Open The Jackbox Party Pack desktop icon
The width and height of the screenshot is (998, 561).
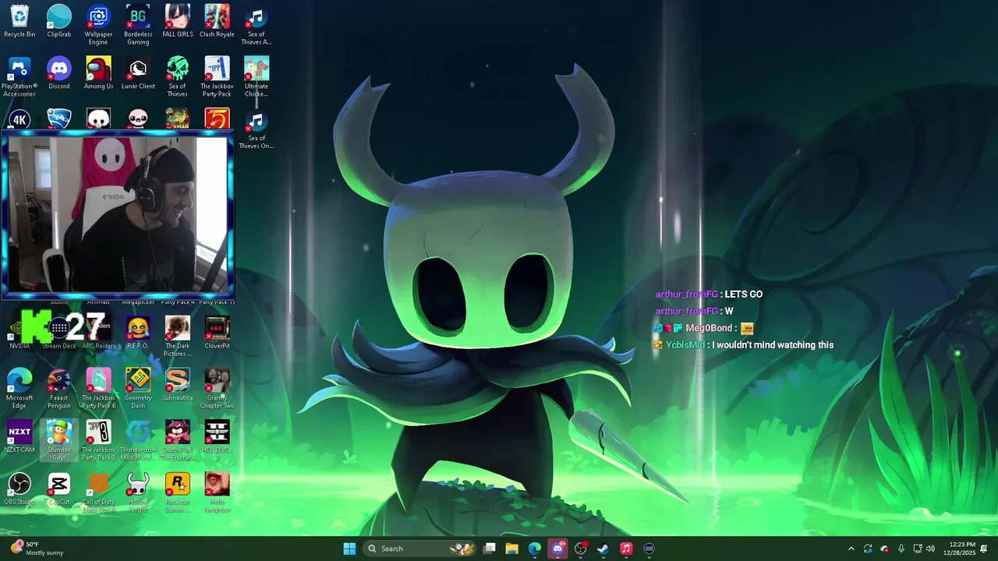tap(217, 76)
